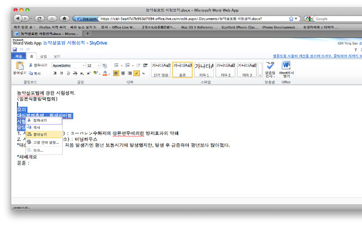Select align right paragraph button

pos(130,73)
